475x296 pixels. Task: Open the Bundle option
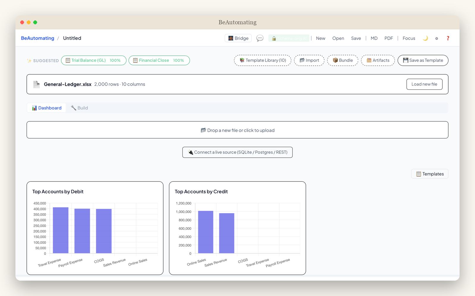tap(343, 60)
